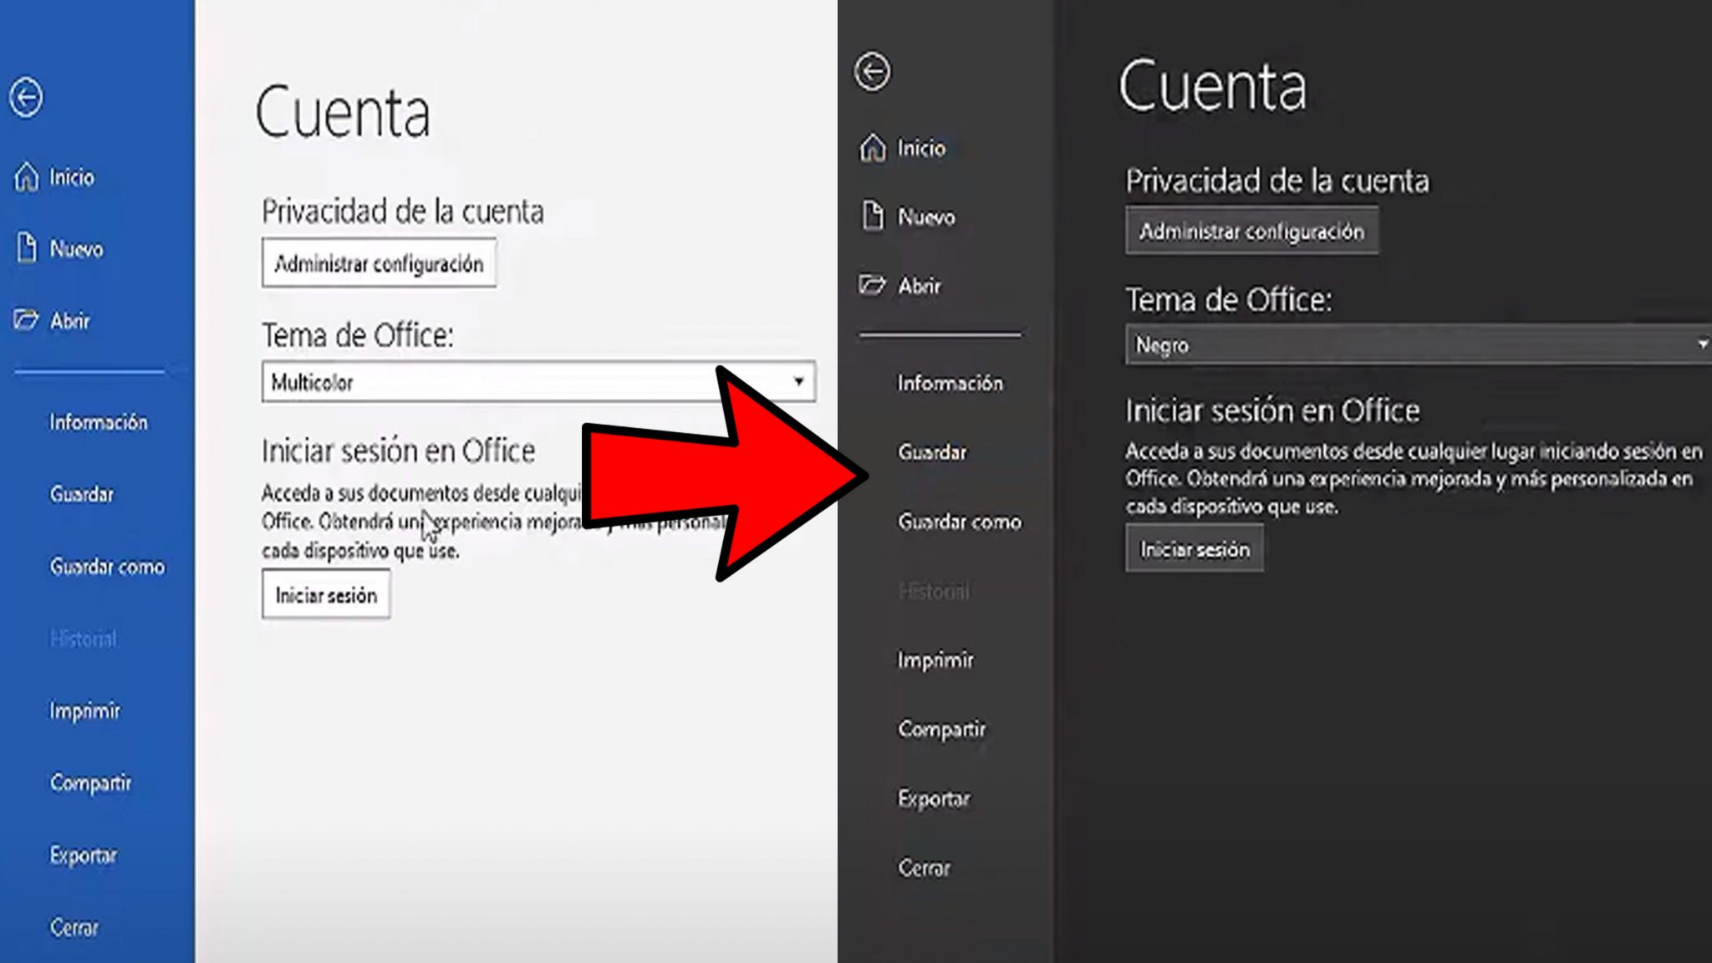The width and height of the screenshot is (1712, 963).
Task: Click Abrir folder icon in dark sidebar
Action: [872, 286]
